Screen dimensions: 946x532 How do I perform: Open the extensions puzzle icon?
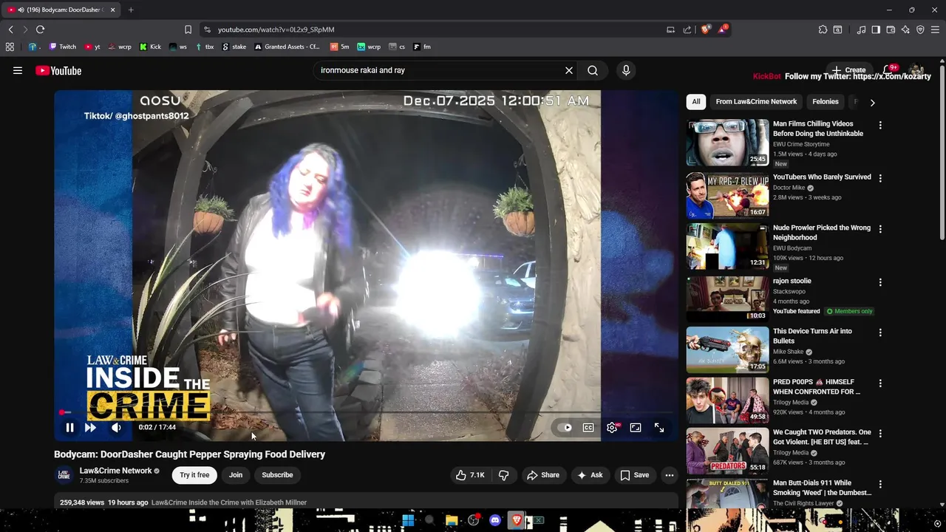[x=823, y=30]
